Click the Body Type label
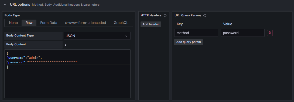Viewport: 294px width, 102px height. click(x=12, y=16)
